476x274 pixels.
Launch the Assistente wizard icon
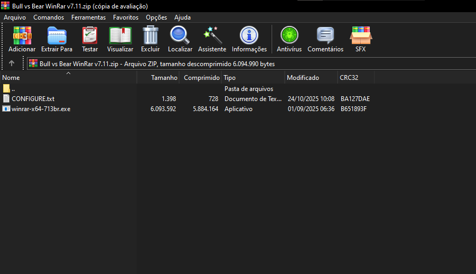pyautogui.click(x=212, y=36)
